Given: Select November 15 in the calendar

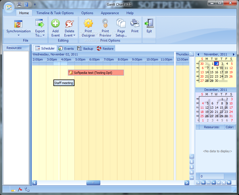Looking at the screenshot, I should click(x=212, y=72).
